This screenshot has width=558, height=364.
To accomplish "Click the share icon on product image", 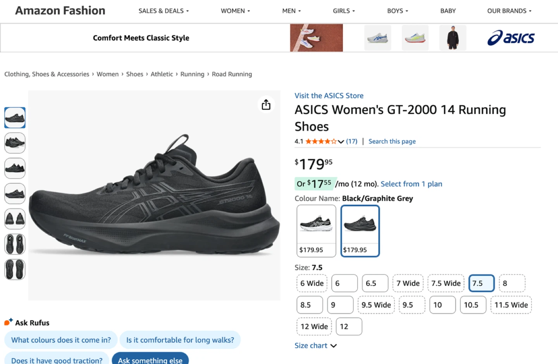I will 266,104.
